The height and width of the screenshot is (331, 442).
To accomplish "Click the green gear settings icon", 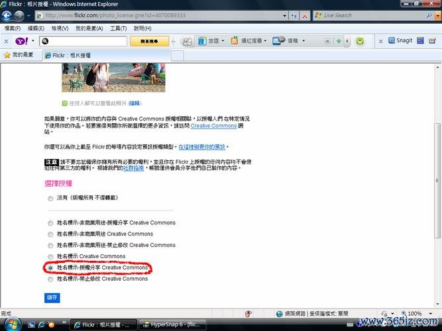I will 360,42.
